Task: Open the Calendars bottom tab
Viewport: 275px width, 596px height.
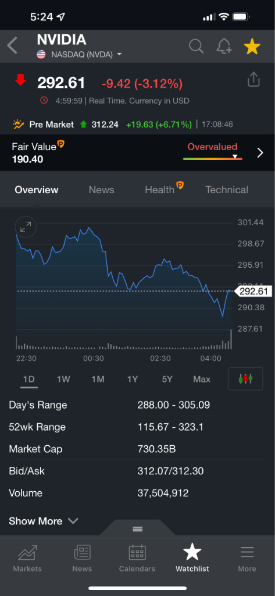Action: pyautogui.click(x=137, y=559)
